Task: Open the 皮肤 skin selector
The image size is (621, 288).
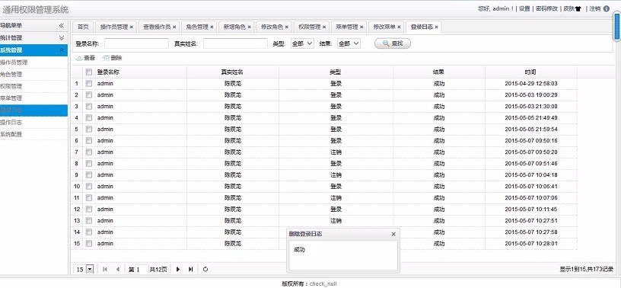Action: click(x=572, y=8)
